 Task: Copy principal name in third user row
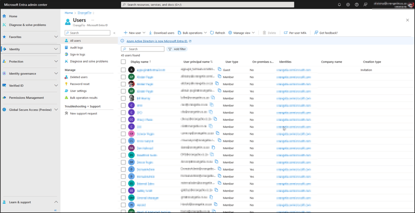pos(217,83)
